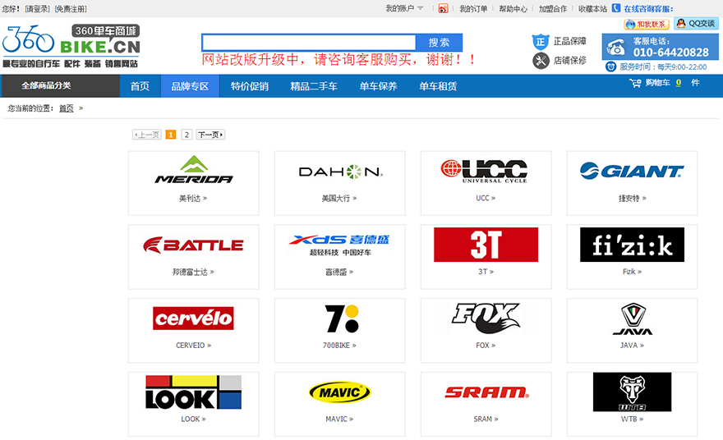723x440 pixels.
Task: Click the 下一页 next page button
Action: (x=210, y=135)
